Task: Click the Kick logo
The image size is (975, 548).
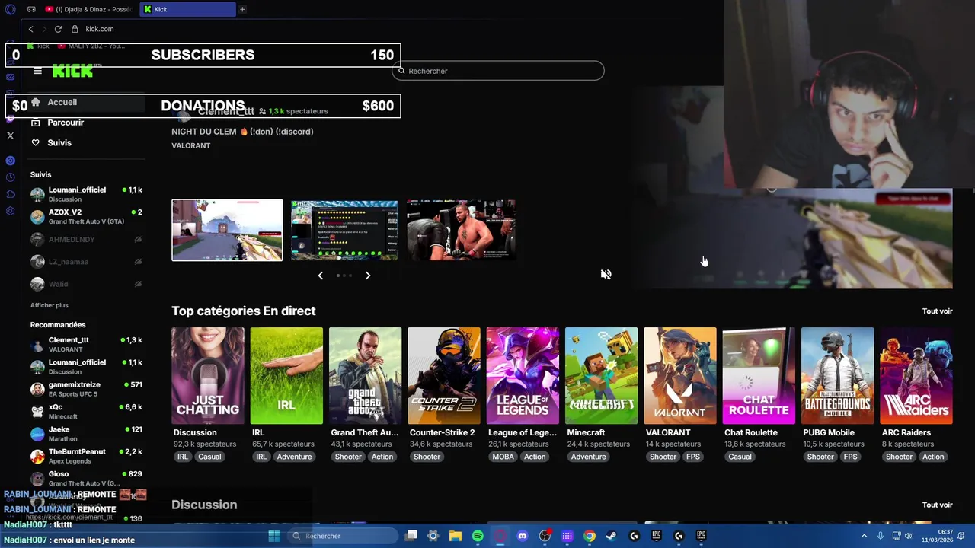Action: tap(72, 71)
